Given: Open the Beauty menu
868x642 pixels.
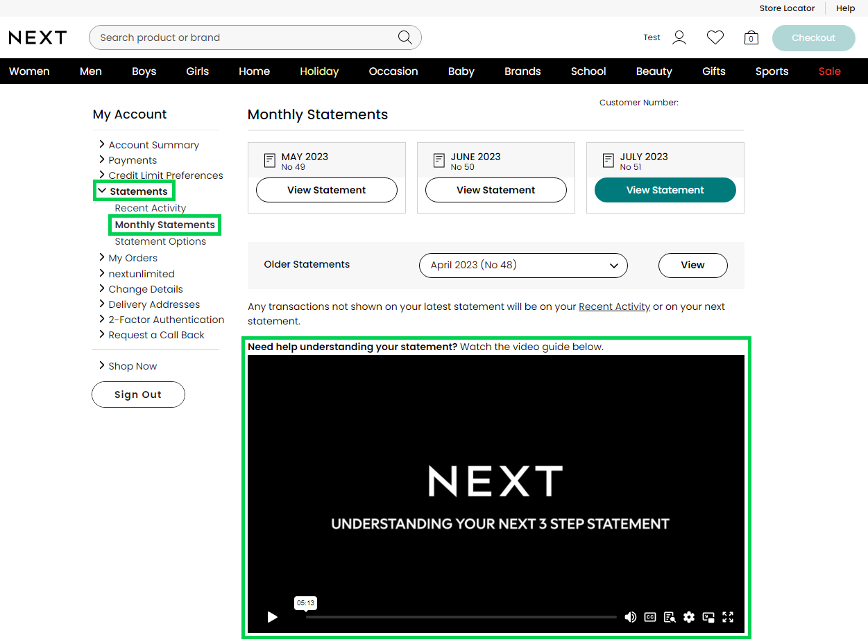Looking at the screenshot, I should (654, 71).
